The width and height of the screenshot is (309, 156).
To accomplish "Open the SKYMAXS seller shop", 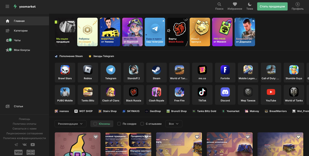I will (x=131, y=111).
